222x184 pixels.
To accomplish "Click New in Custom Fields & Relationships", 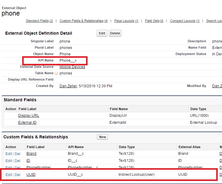I will click(102, 137).
